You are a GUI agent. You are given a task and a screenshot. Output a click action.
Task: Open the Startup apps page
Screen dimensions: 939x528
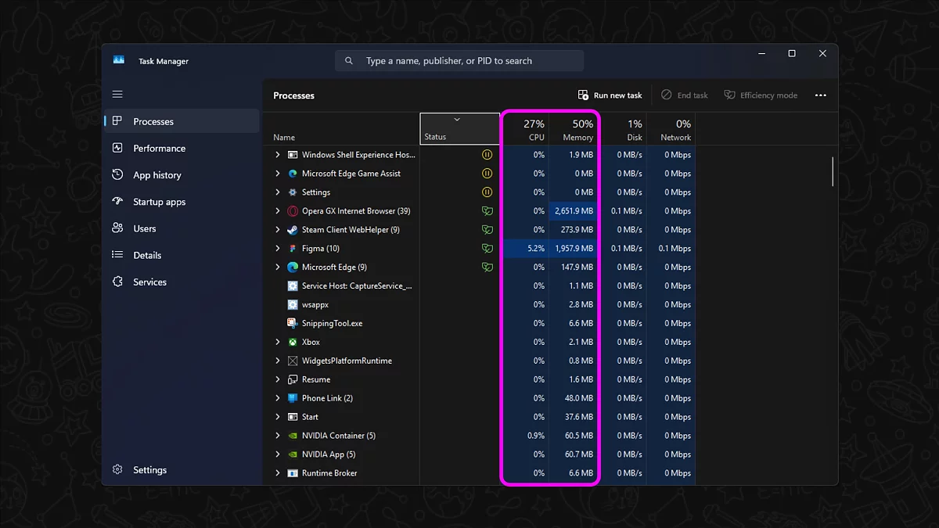159,202
